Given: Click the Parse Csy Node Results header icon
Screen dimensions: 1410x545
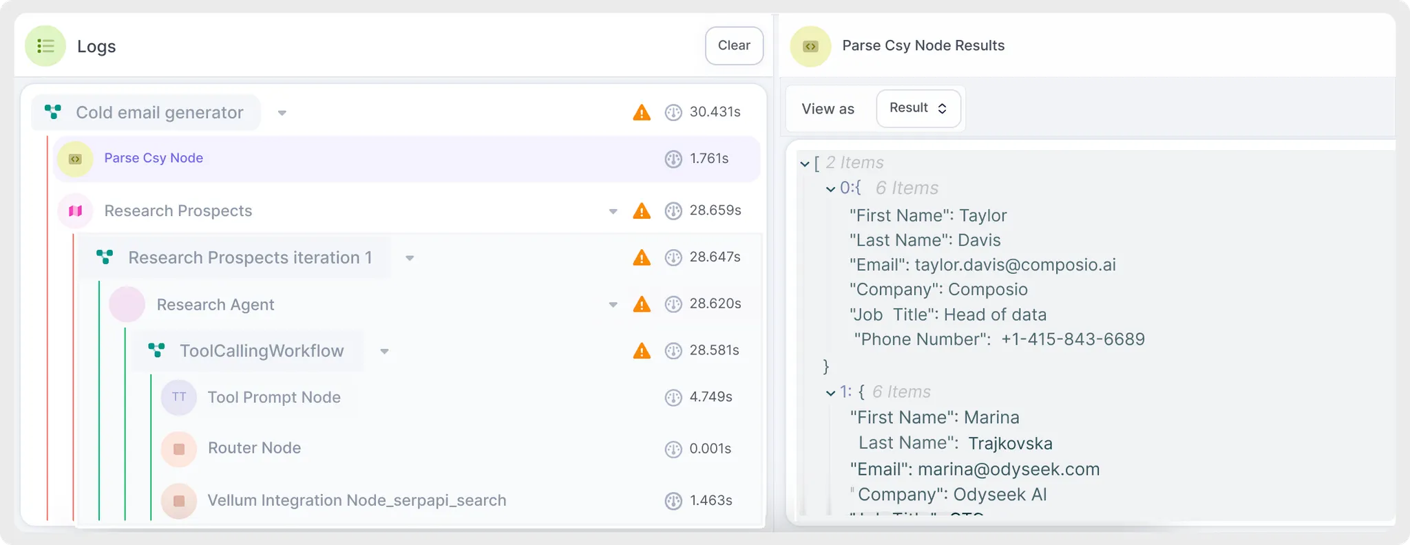Looking at the screenshot, I should (811, 46).
